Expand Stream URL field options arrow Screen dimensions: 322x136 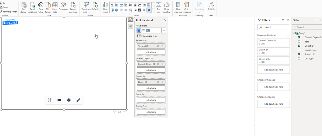(163, 46)
